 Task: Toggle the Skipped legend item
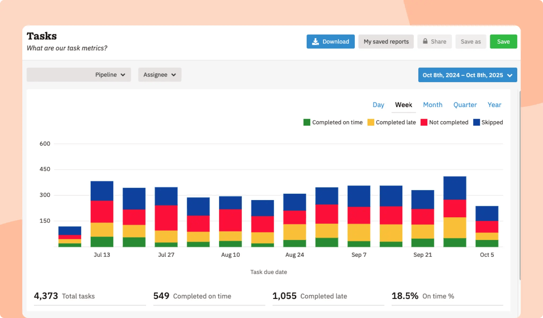click(x=488, y=122)
